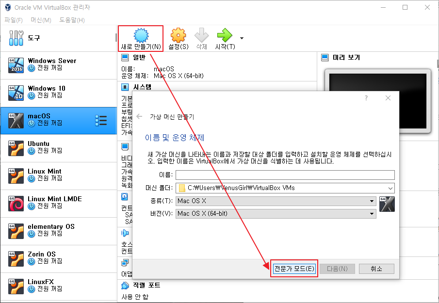Open the 머신(M) menu
Screen dimensions: 439x303
click(41, 20)
